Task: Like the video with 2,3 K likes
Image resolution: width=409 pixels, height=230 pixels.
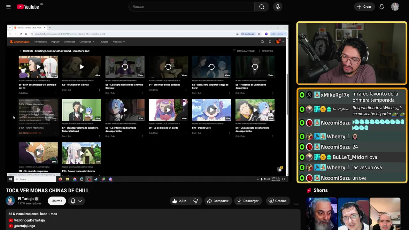Action: click(x=179, y=201)
